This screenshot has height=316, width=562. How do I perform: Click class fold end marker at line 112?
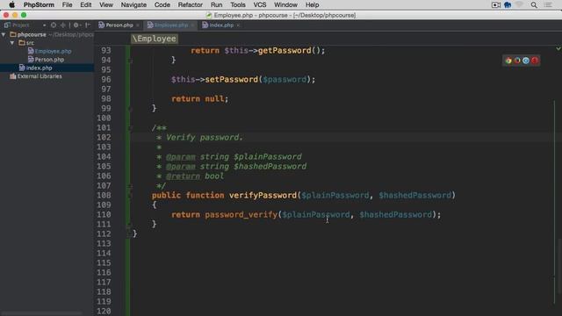(x=129, y=234)
